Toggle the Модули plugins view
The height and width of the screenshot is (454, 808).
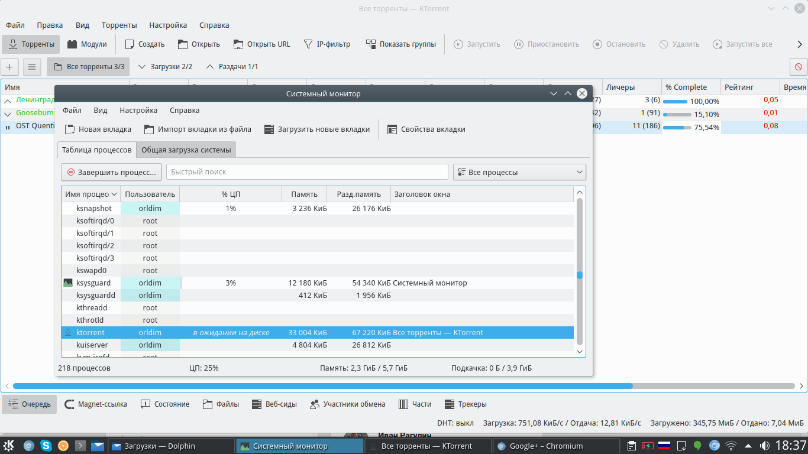pyautogui.click(x=86, y=44)
